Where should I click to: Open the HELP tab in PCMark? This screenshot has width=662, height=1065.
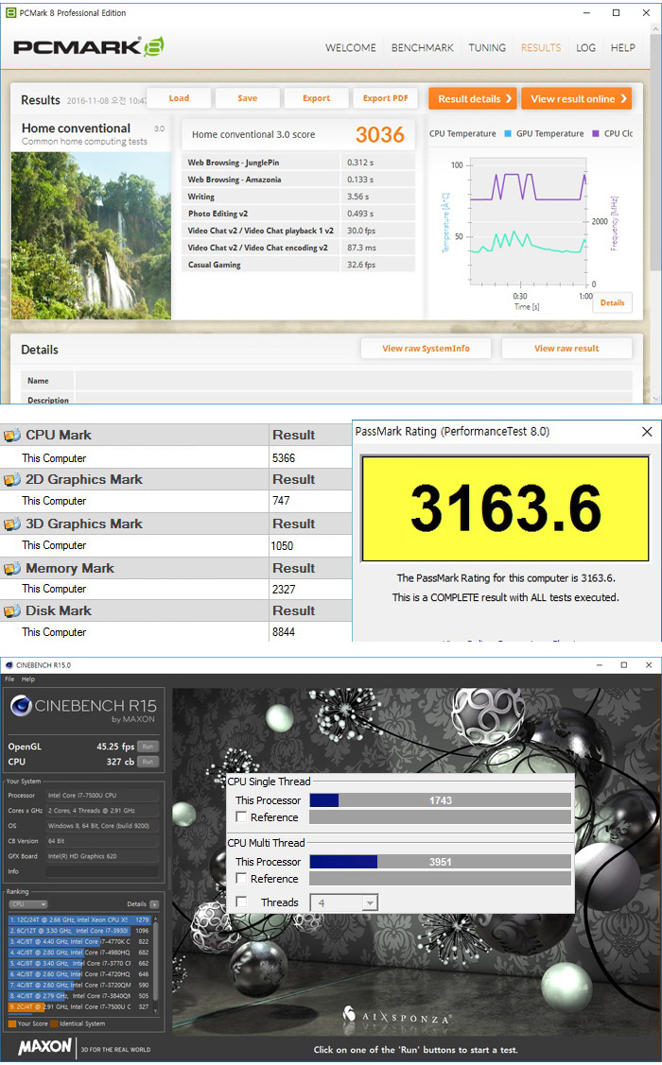622,47
